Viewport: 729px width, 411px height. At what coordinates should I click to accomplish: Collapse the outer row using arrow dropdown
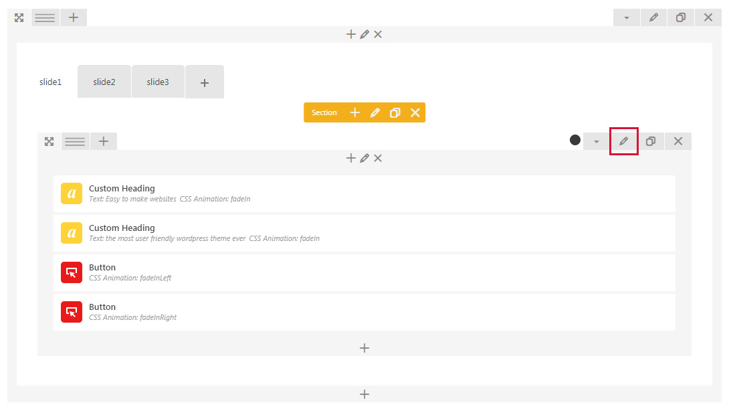point(627,17)
